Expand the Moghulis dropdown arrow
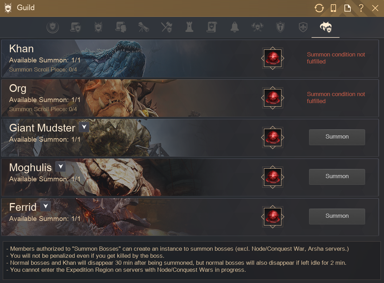The image size is (384, 283). tap(61, 167)
